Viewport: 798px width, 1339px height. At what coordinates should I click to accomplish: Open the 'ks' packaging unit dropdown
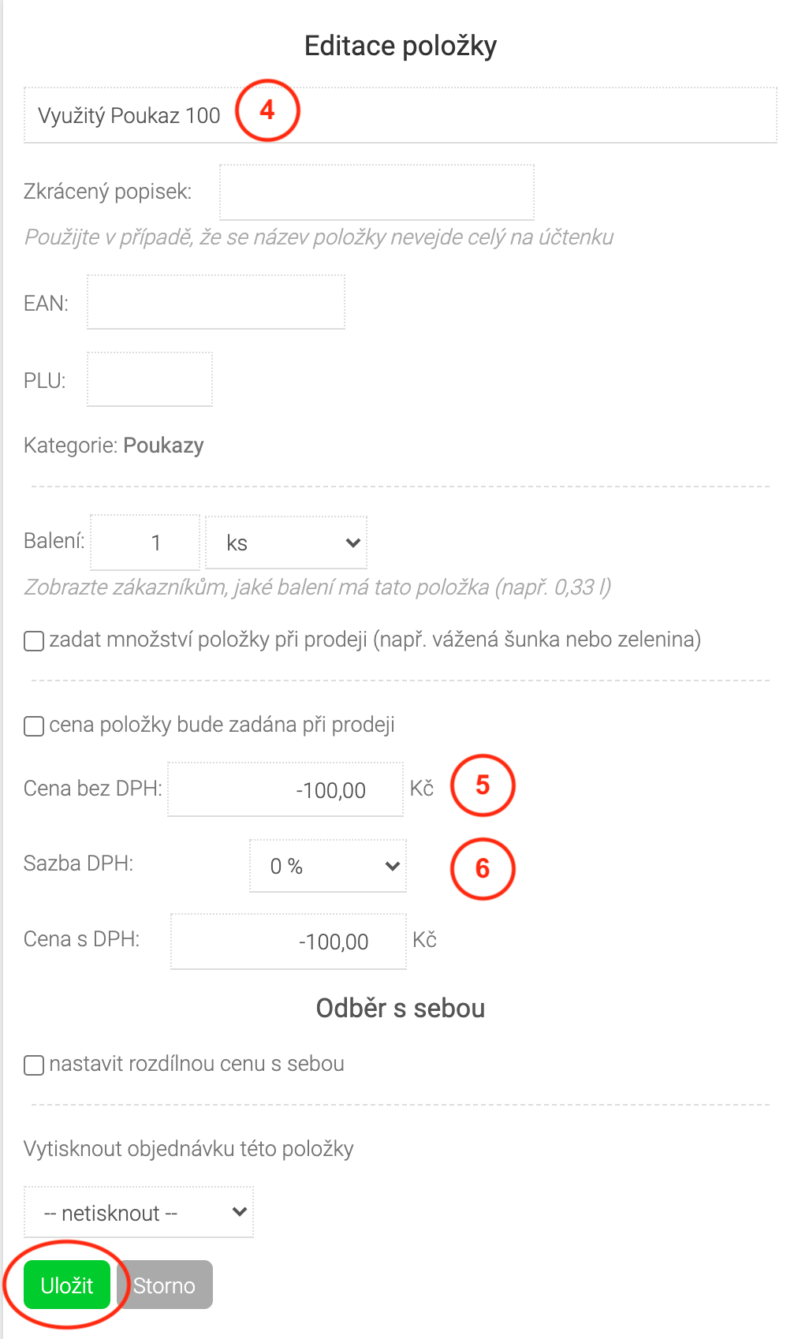click(286, 543)
